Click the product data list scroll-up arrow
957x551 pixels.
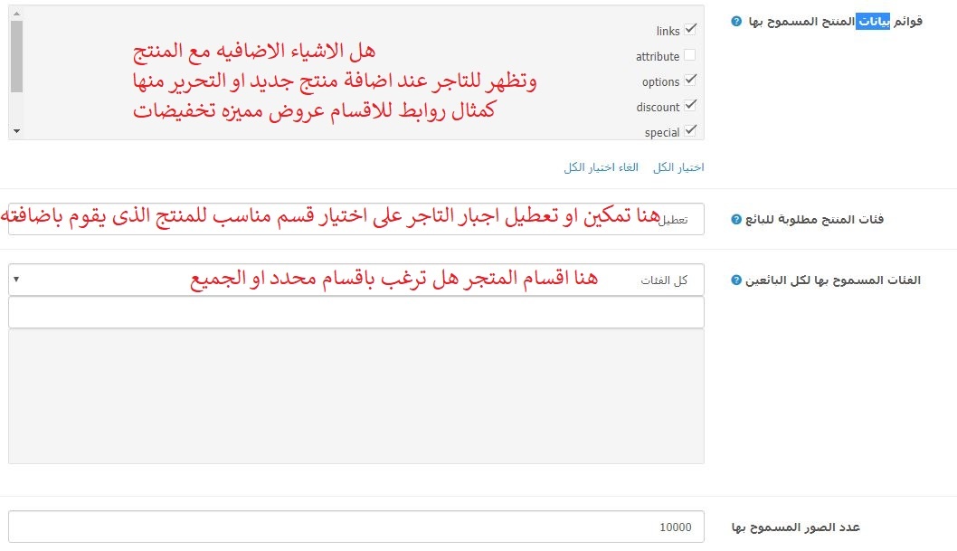pos(15,12)
